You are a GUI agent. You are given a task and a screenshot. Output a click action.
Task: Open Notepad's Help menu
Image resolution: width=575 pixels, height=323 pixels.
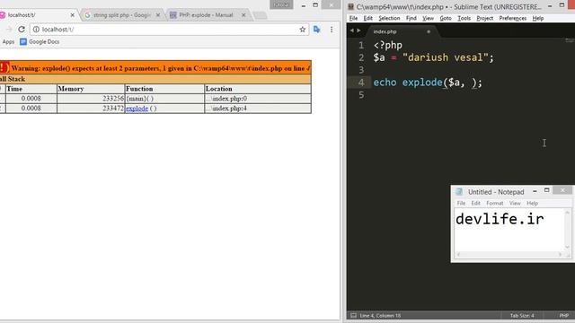click(532, 203)
